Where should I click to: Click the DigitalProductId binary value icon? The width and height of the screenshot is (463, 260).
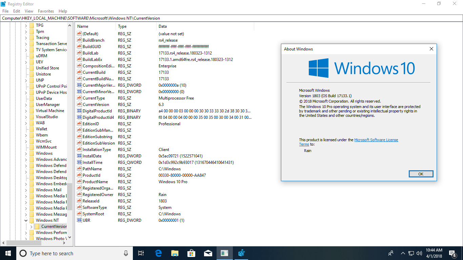79,111
